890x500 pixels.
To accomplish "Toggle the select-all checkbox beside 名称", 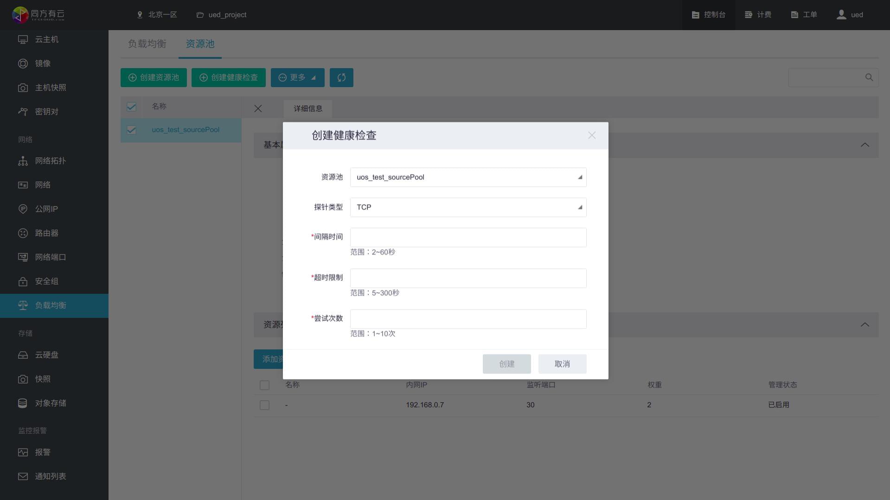I will coord(131,107).
